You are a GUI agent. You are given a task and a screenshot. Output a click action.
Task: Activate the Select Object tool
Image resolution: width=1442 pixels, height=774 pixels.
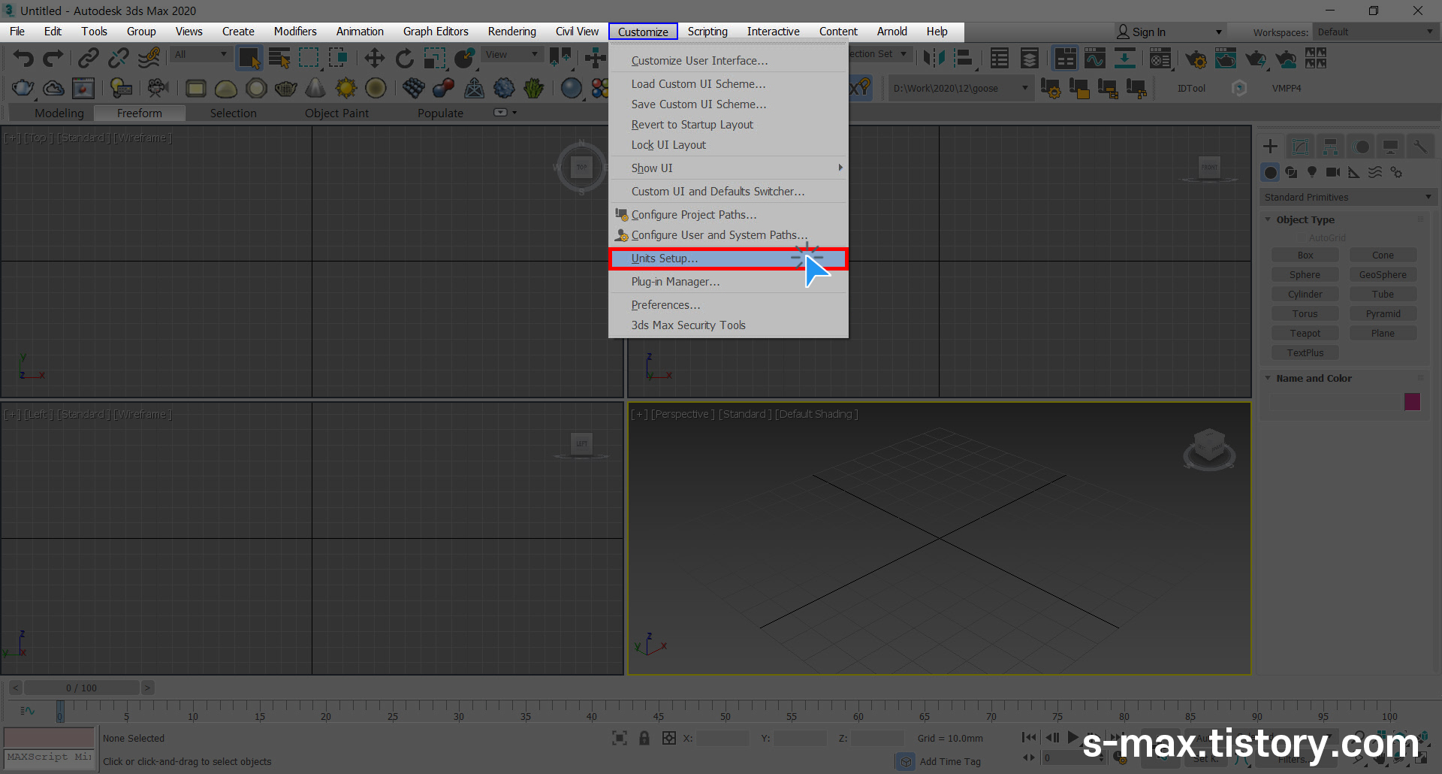click(249, 58)
